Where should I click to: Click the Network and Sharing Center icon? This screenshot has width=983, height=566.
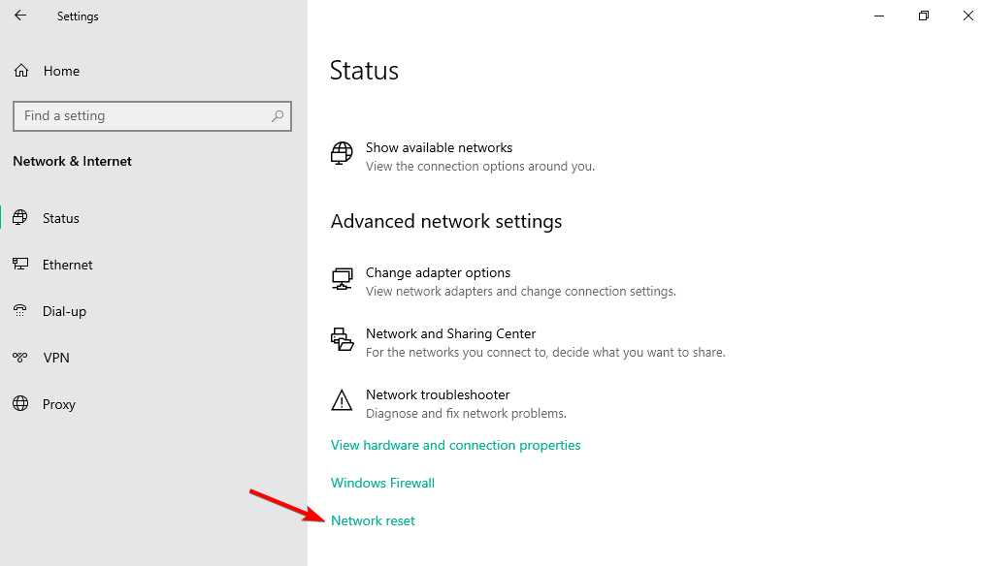(x=342, y=339)
